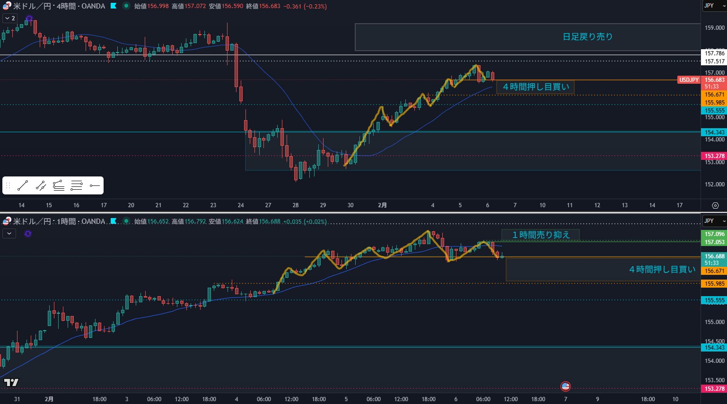Expand the legend chevron on 1-hour chart
This screenshot has height=404, width=727.
pos(9,233)
